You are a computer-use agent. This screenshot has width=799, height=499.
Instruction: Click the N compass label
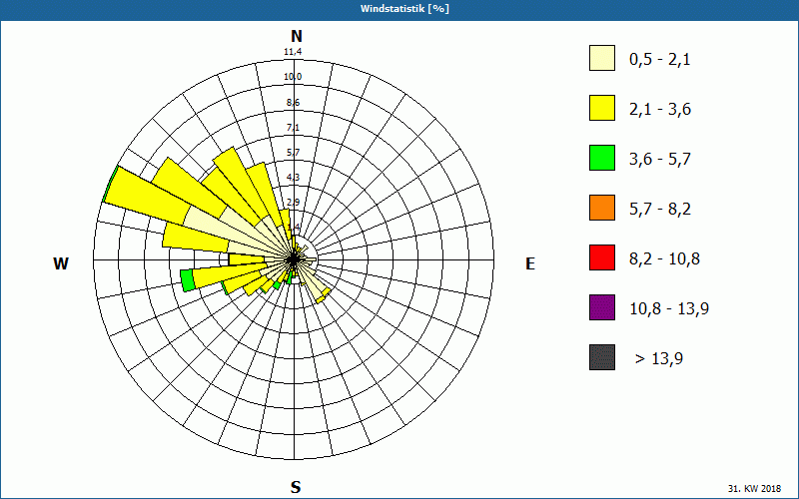(x=296, y=36)
